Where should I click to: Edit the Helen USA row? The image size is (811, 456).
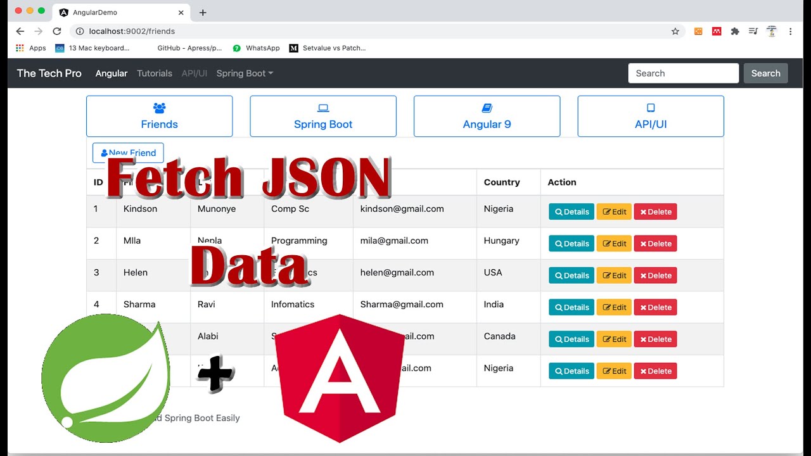click(614, 275)
